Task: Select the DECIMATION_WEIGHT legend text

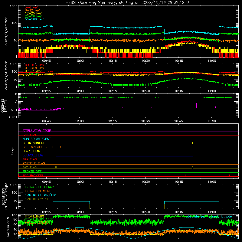Action: click(38, 191)
